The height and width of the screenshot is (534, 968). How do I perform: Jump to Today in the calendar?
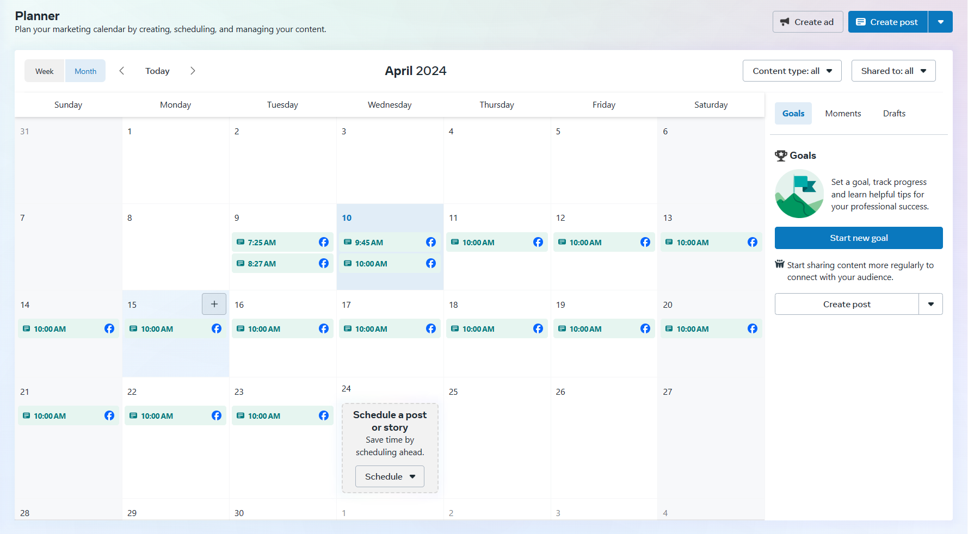157,71
